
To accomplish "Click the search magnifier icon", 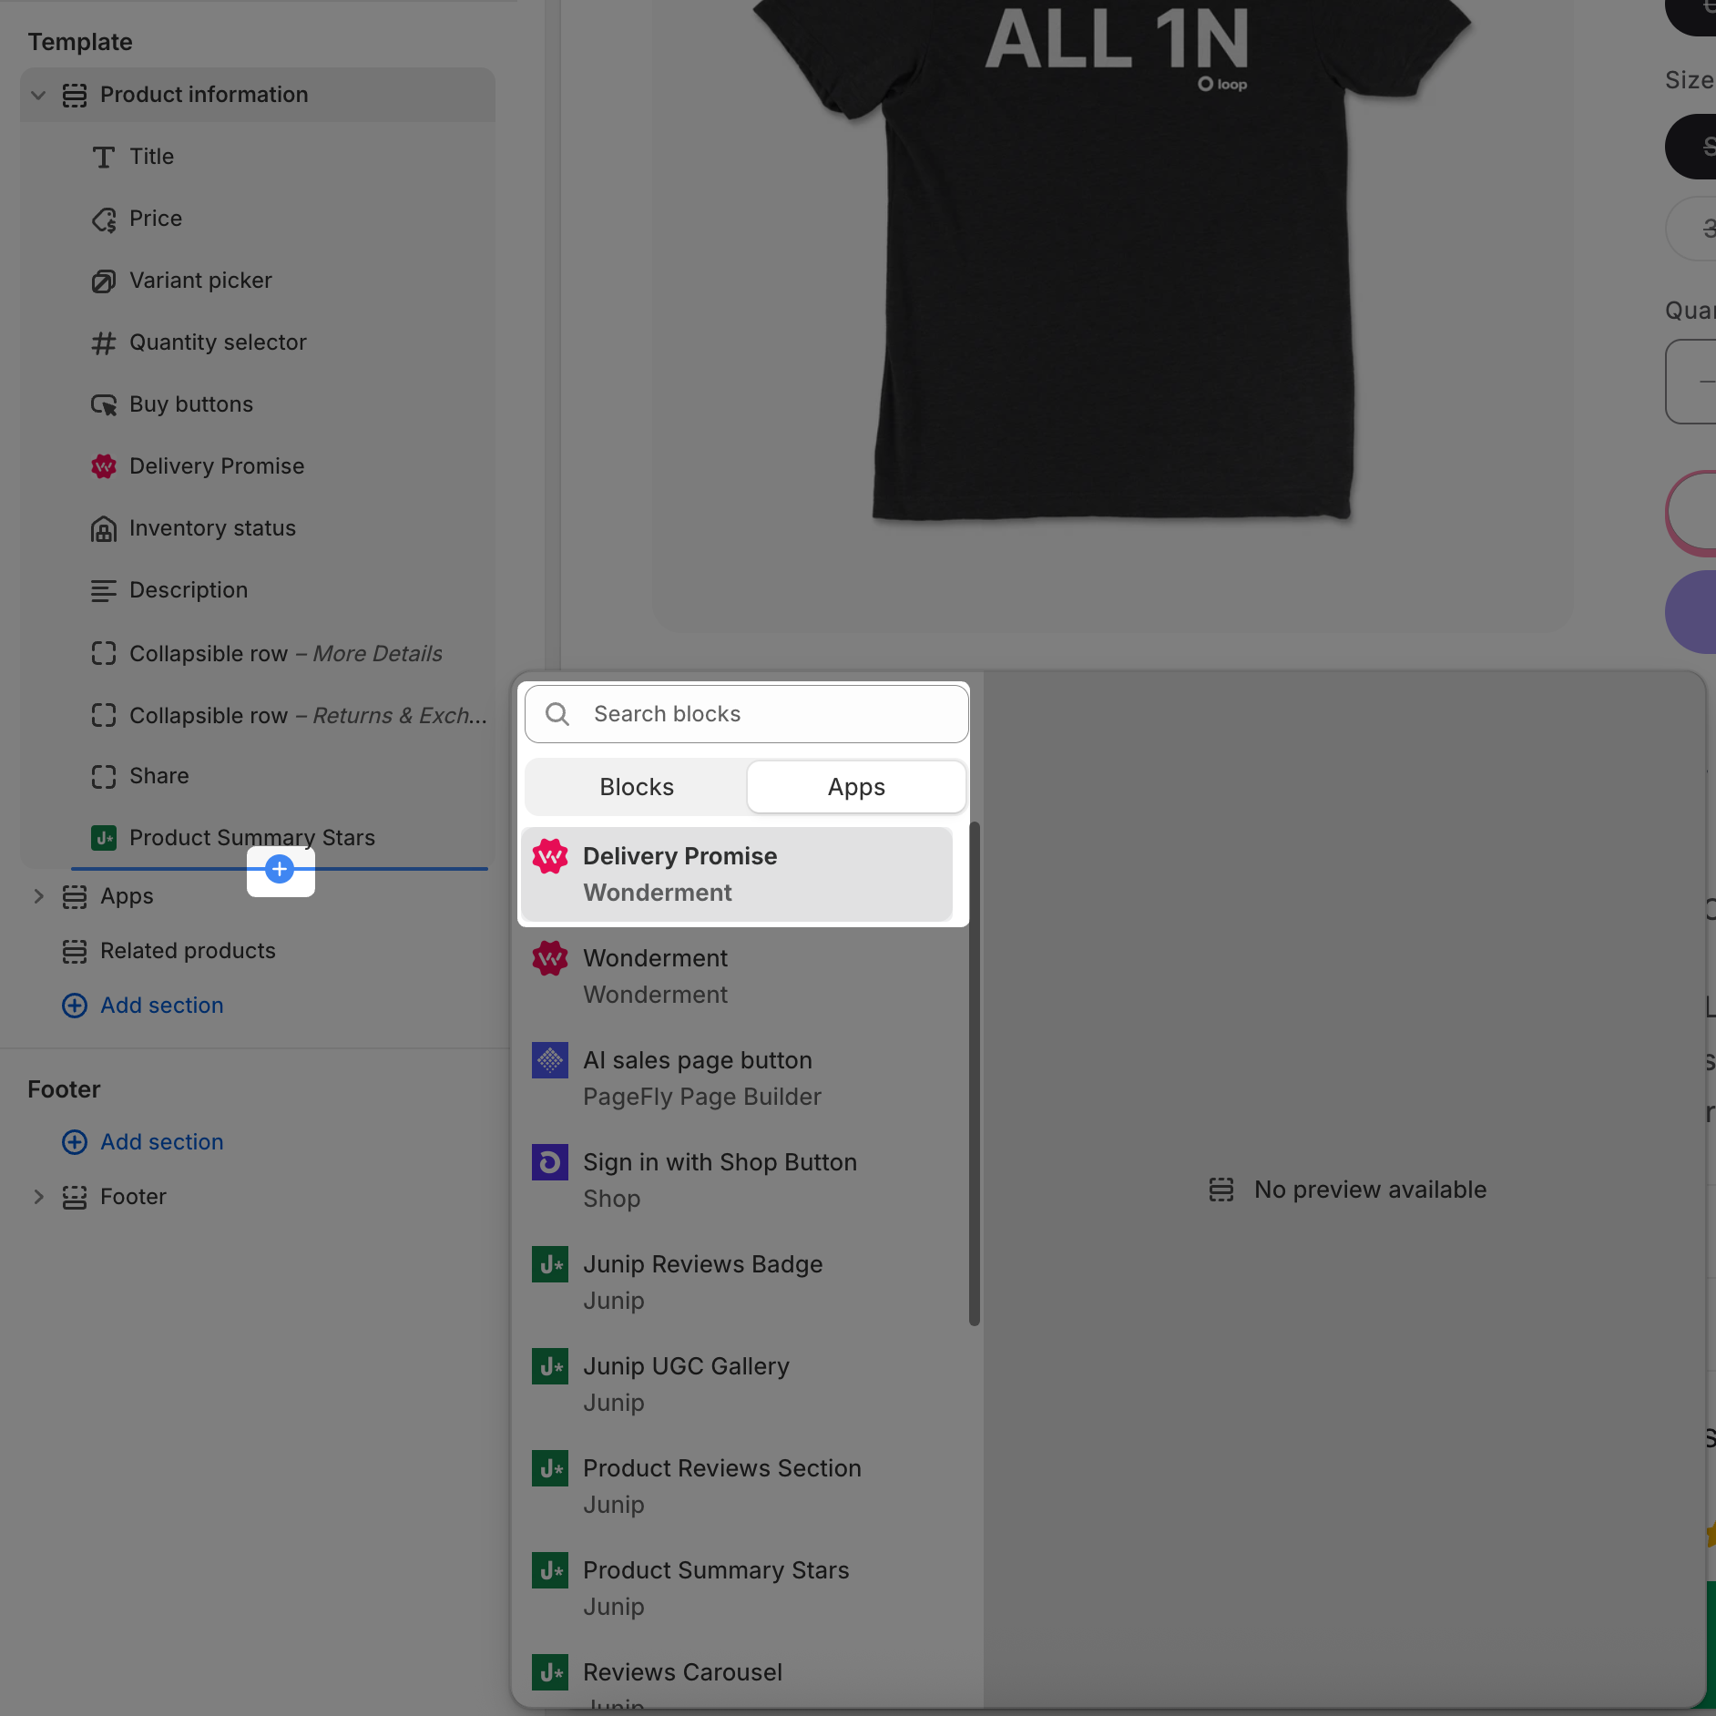I will click(557, 714).
